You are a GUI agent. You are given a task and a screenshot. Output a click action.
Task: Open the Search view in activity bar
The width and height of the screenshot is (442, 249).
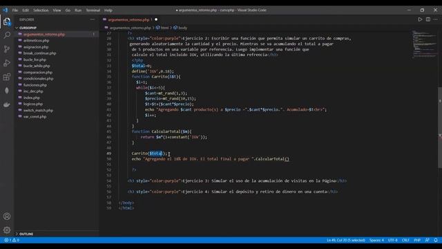click(x=7, y=35)
